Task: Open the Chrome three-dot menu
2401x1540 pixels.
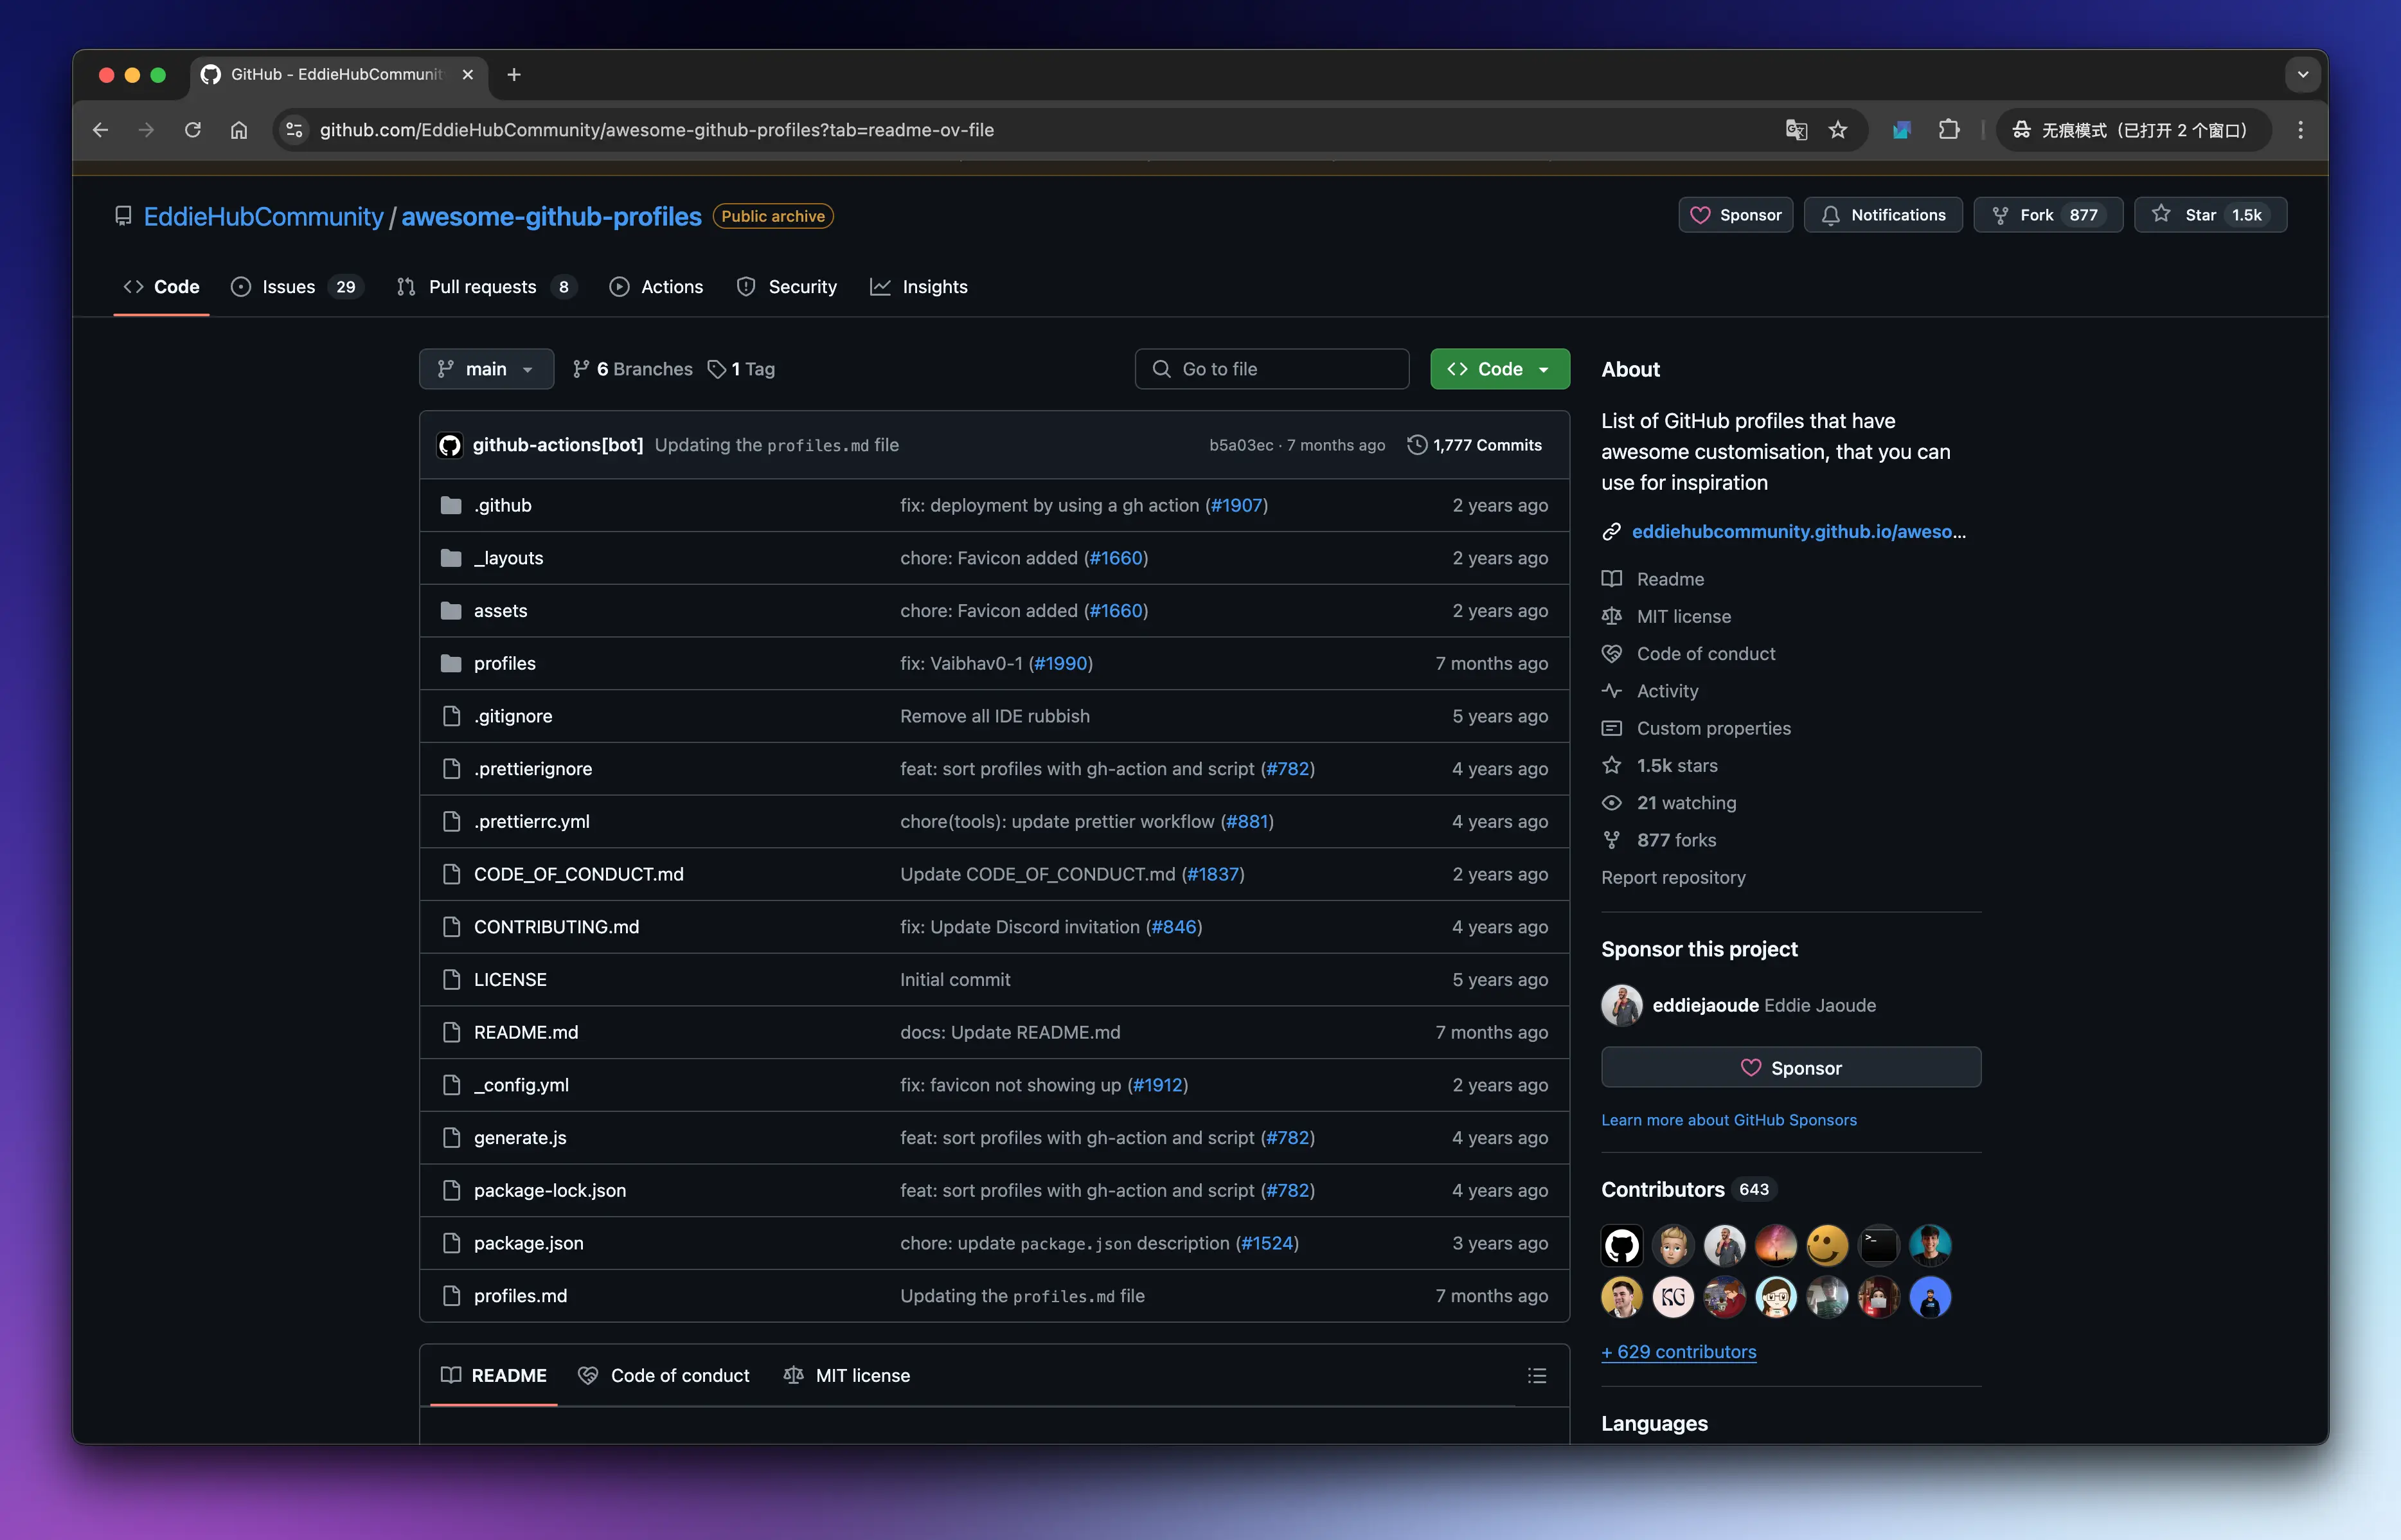Action: click(2300, 130)
